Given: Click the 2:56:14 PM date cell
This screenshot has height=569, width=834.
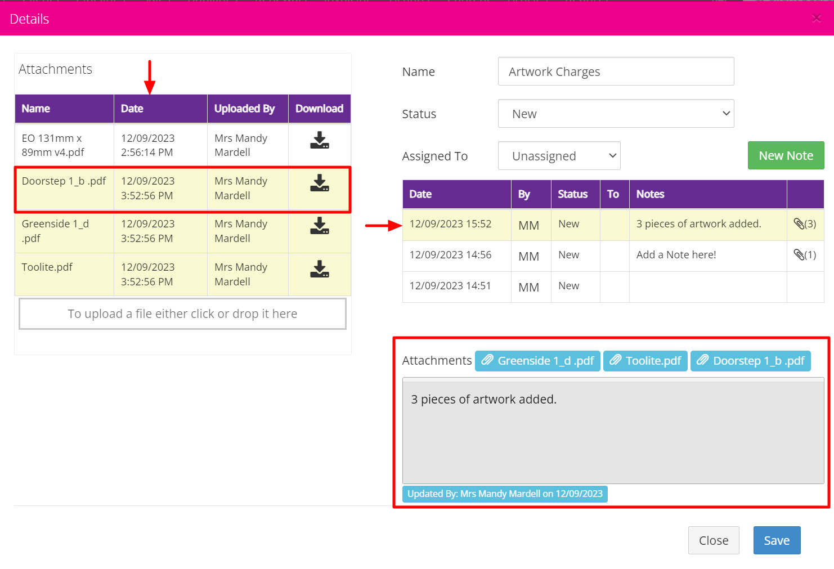Looking at the screenshot, I should 160,145.
